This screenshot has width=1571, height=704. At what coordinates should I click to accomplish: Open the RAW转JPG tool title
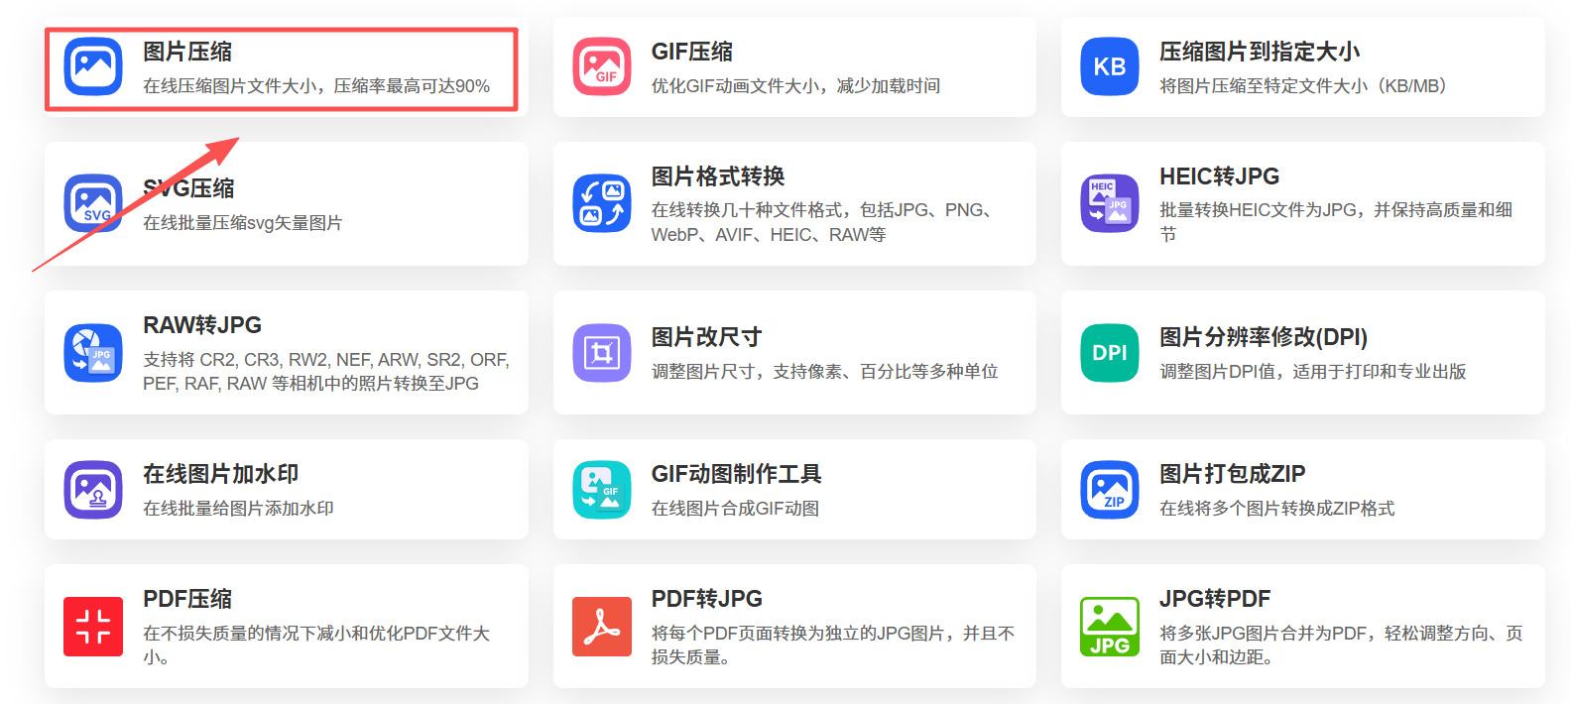tap(202, 325)
